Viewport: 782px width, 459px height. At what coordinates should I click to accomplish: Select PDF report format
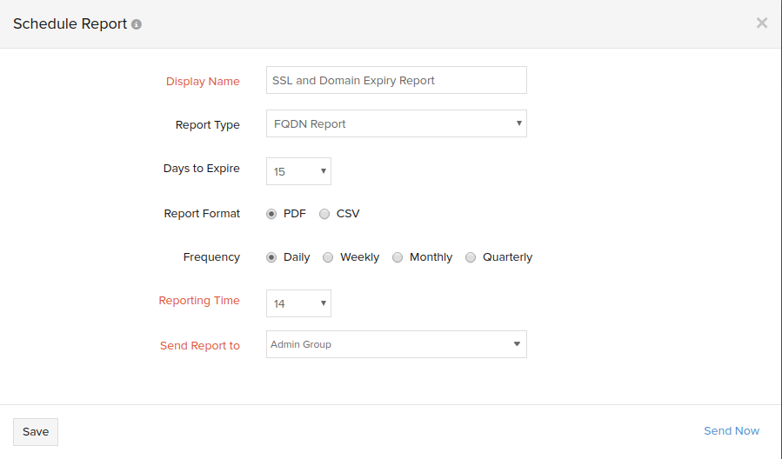tap(271, 214)
